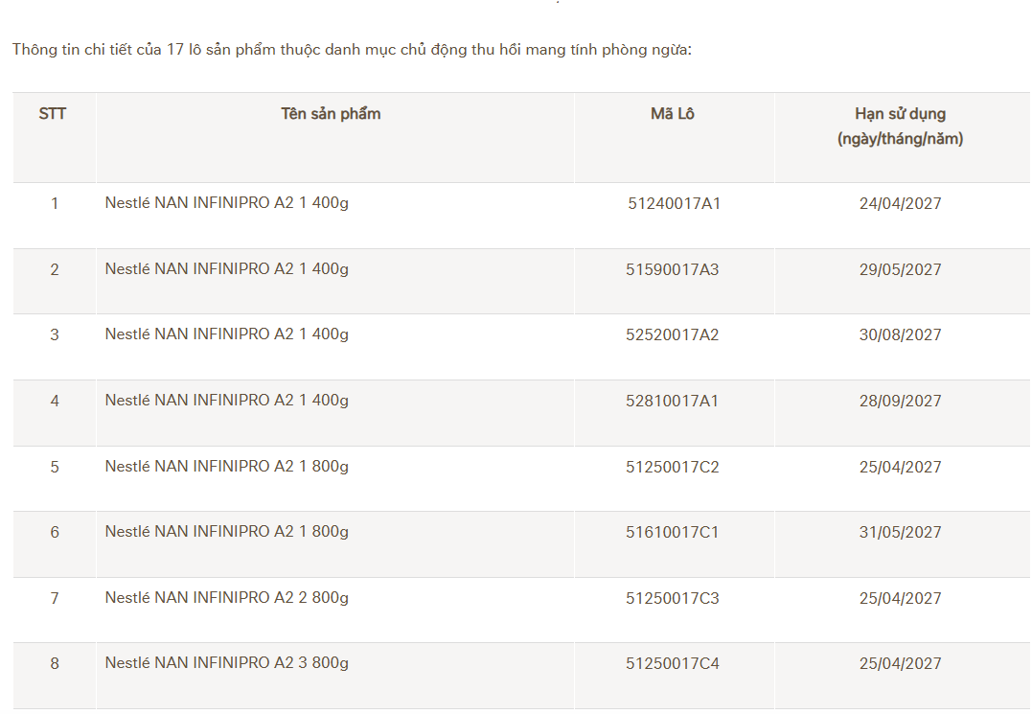Click the 30/08/2027 expiry date

pos(900,335)
